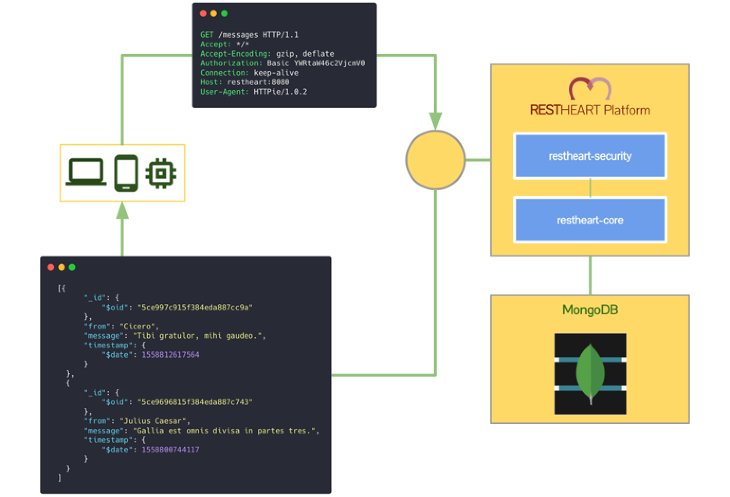Click the Authorization Basic header line

click(x=283, y=63)
